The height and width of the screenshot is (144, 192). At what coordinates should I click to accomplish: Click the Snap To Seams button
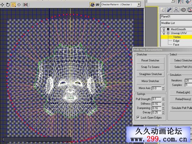coord(150,67)
